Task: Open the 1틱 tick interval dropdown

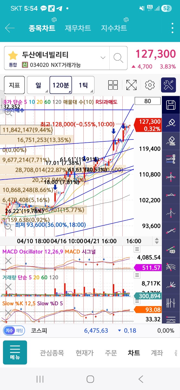Action: 83,85
